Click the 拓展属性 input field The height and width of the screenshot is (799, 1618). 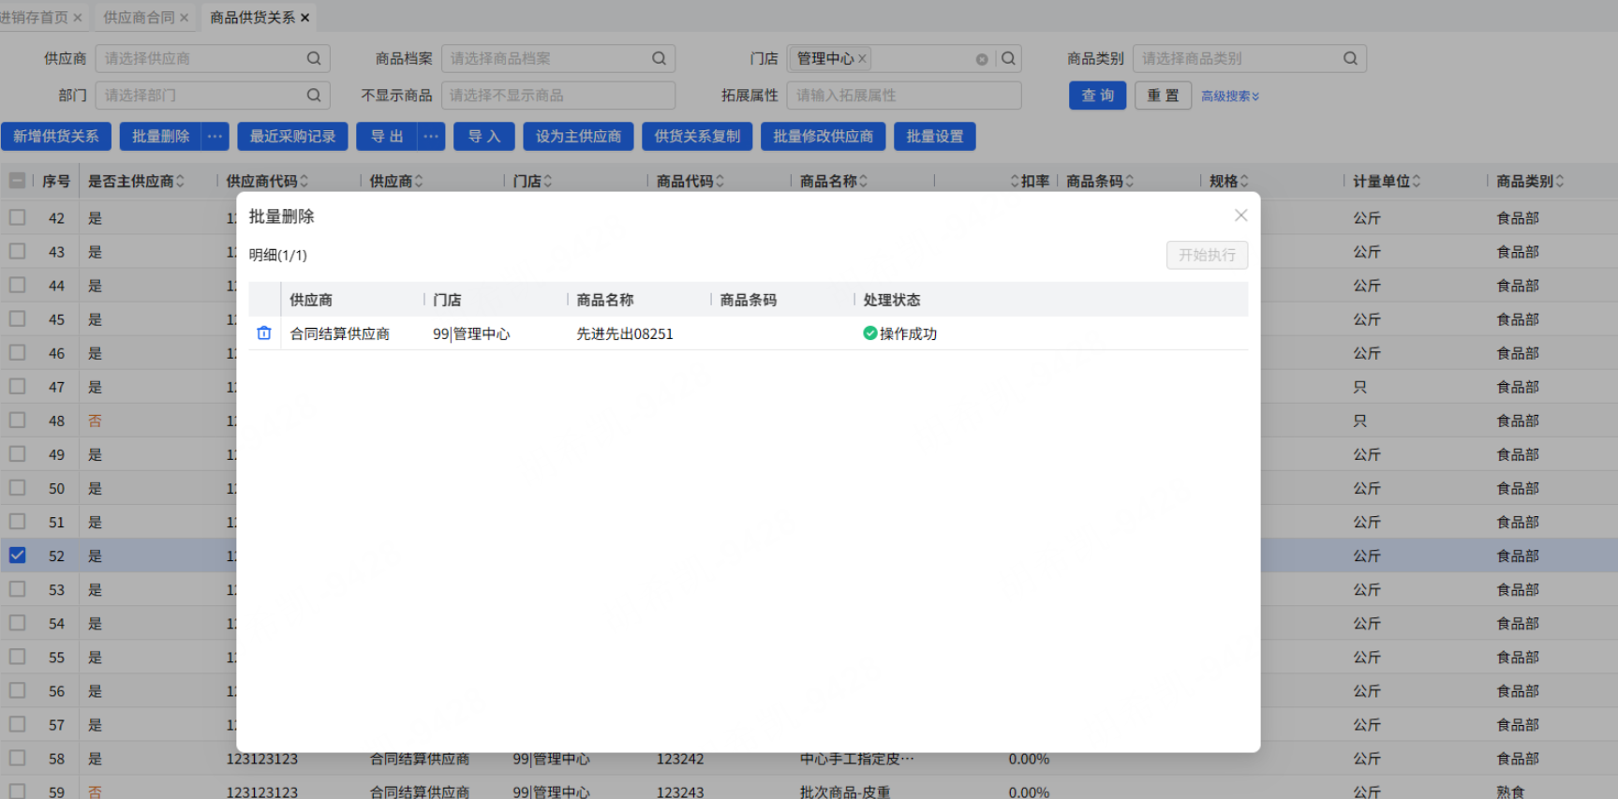pos(904,96)
